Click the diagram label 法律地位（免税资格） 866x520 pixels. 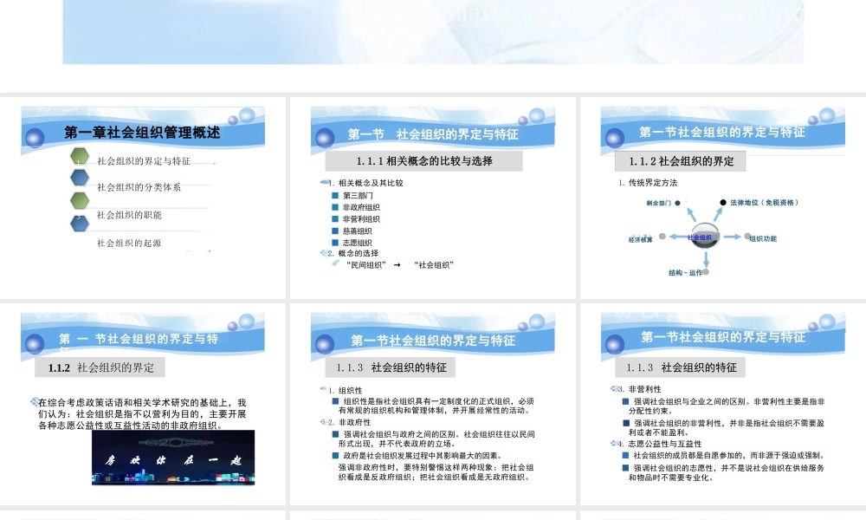(764, 203)
